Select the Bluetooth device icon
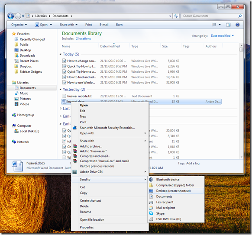 (151, 180)
